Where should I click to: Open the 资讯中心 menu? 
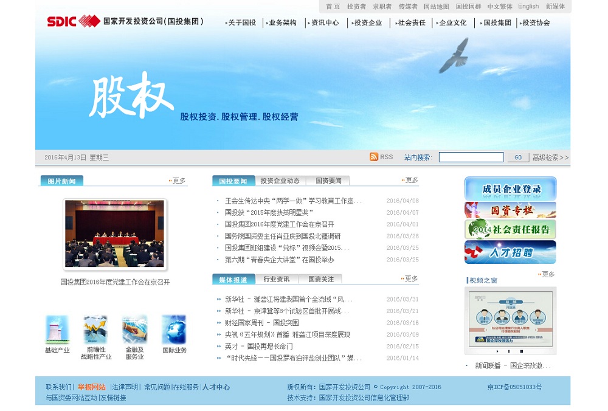[x=324, y=23]
